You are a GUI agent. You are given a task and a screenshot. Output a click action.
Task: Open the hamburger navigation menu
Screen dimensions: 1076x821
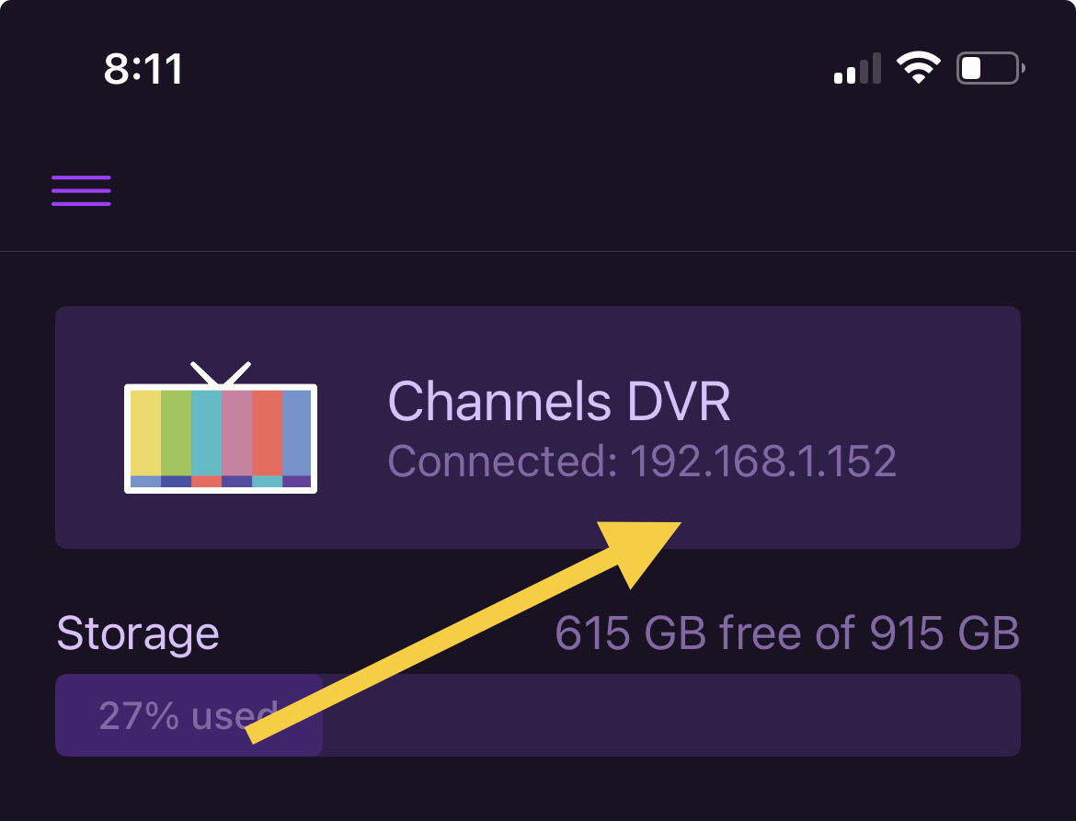(x=81, y=190)
